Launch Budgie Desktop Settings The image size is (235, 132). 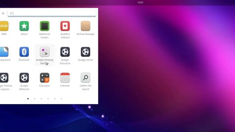click(44, 52)
